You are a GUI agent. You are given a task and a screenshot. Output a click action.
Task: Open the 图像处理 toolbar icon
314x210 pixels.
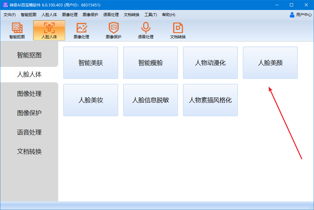coord(81,31)
